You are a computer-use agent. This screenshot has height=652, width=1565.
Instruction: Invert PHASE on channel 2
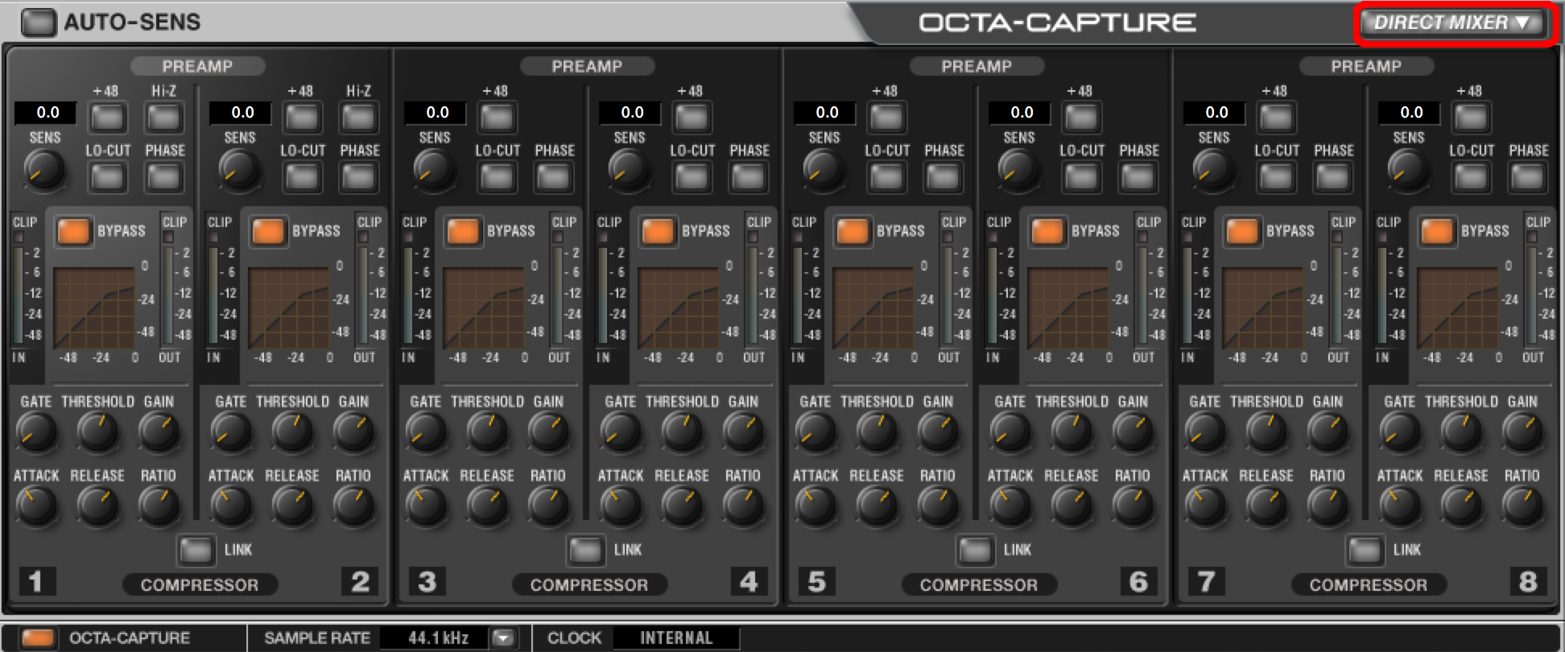358,177
